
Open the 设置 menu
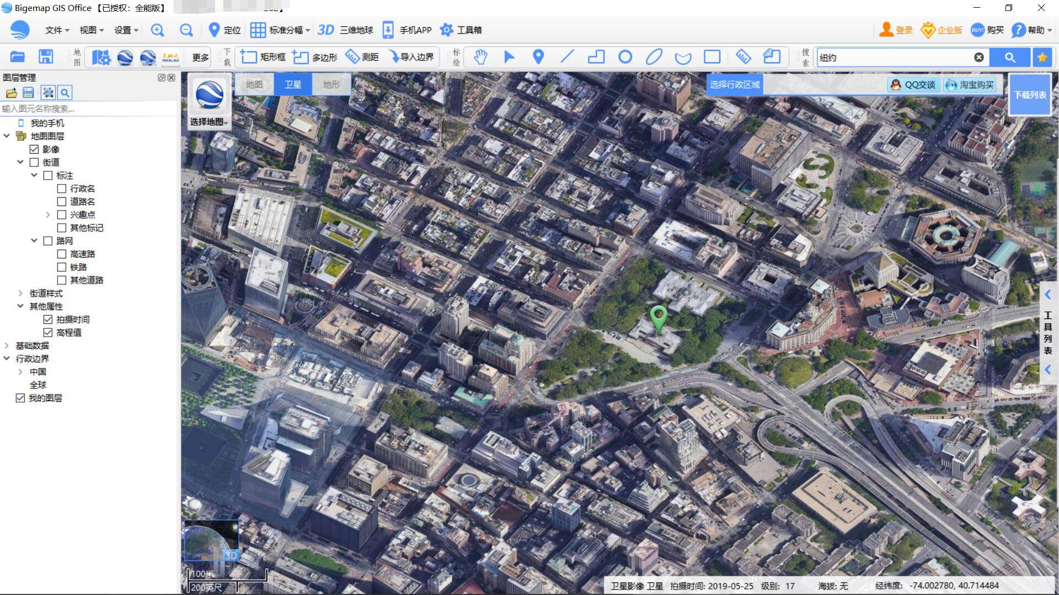tap(126, 30)
